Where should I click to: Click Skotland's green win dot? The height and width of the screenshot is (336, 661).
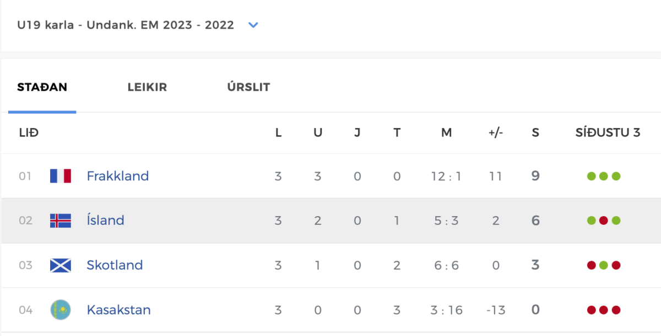604,266
